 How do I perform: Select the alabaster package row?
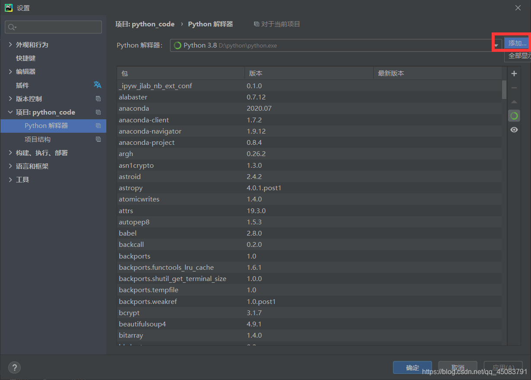pyautogui.click(x=309, y=97)
